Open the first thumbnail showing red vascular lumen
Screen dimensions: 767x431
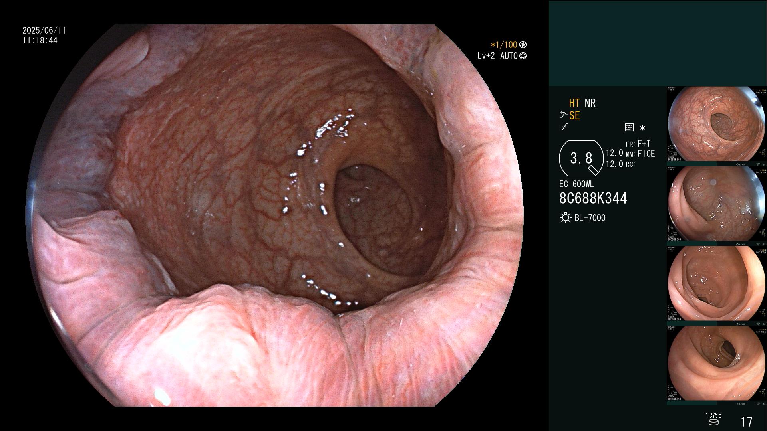717,124
